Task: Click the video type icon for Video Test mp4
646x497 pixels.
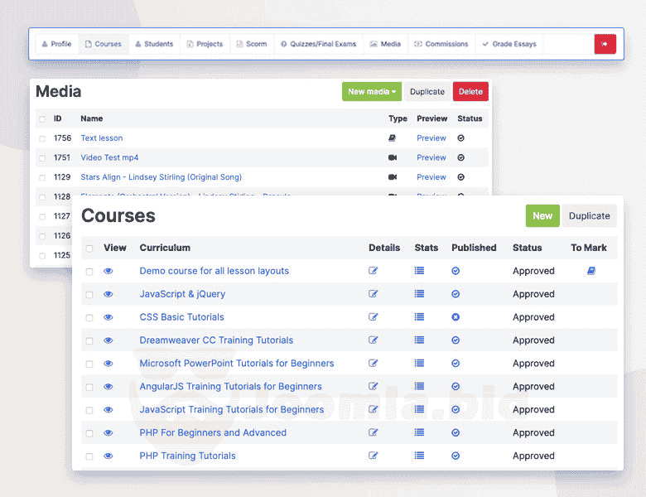Action: (393, 157)
